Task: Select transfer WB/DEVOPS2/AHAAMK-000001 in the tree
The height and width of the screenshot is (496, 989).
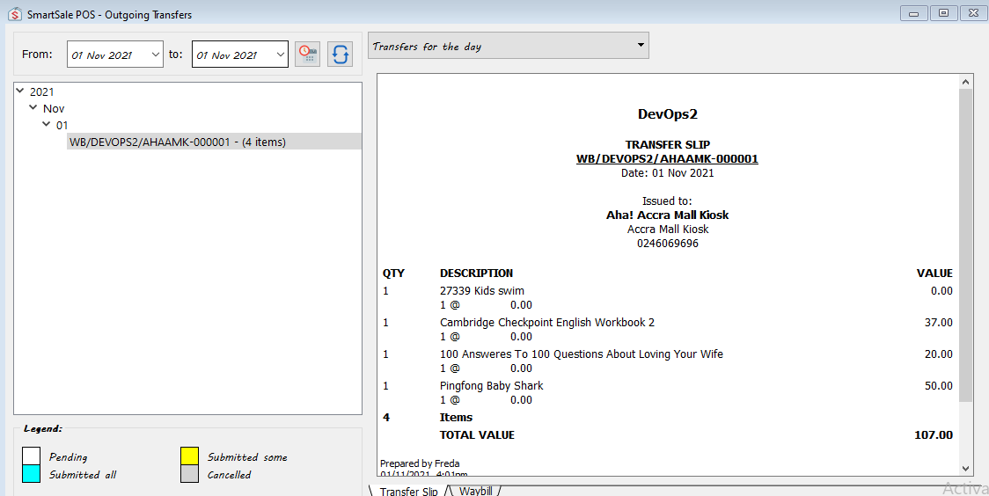Action: 178,142
